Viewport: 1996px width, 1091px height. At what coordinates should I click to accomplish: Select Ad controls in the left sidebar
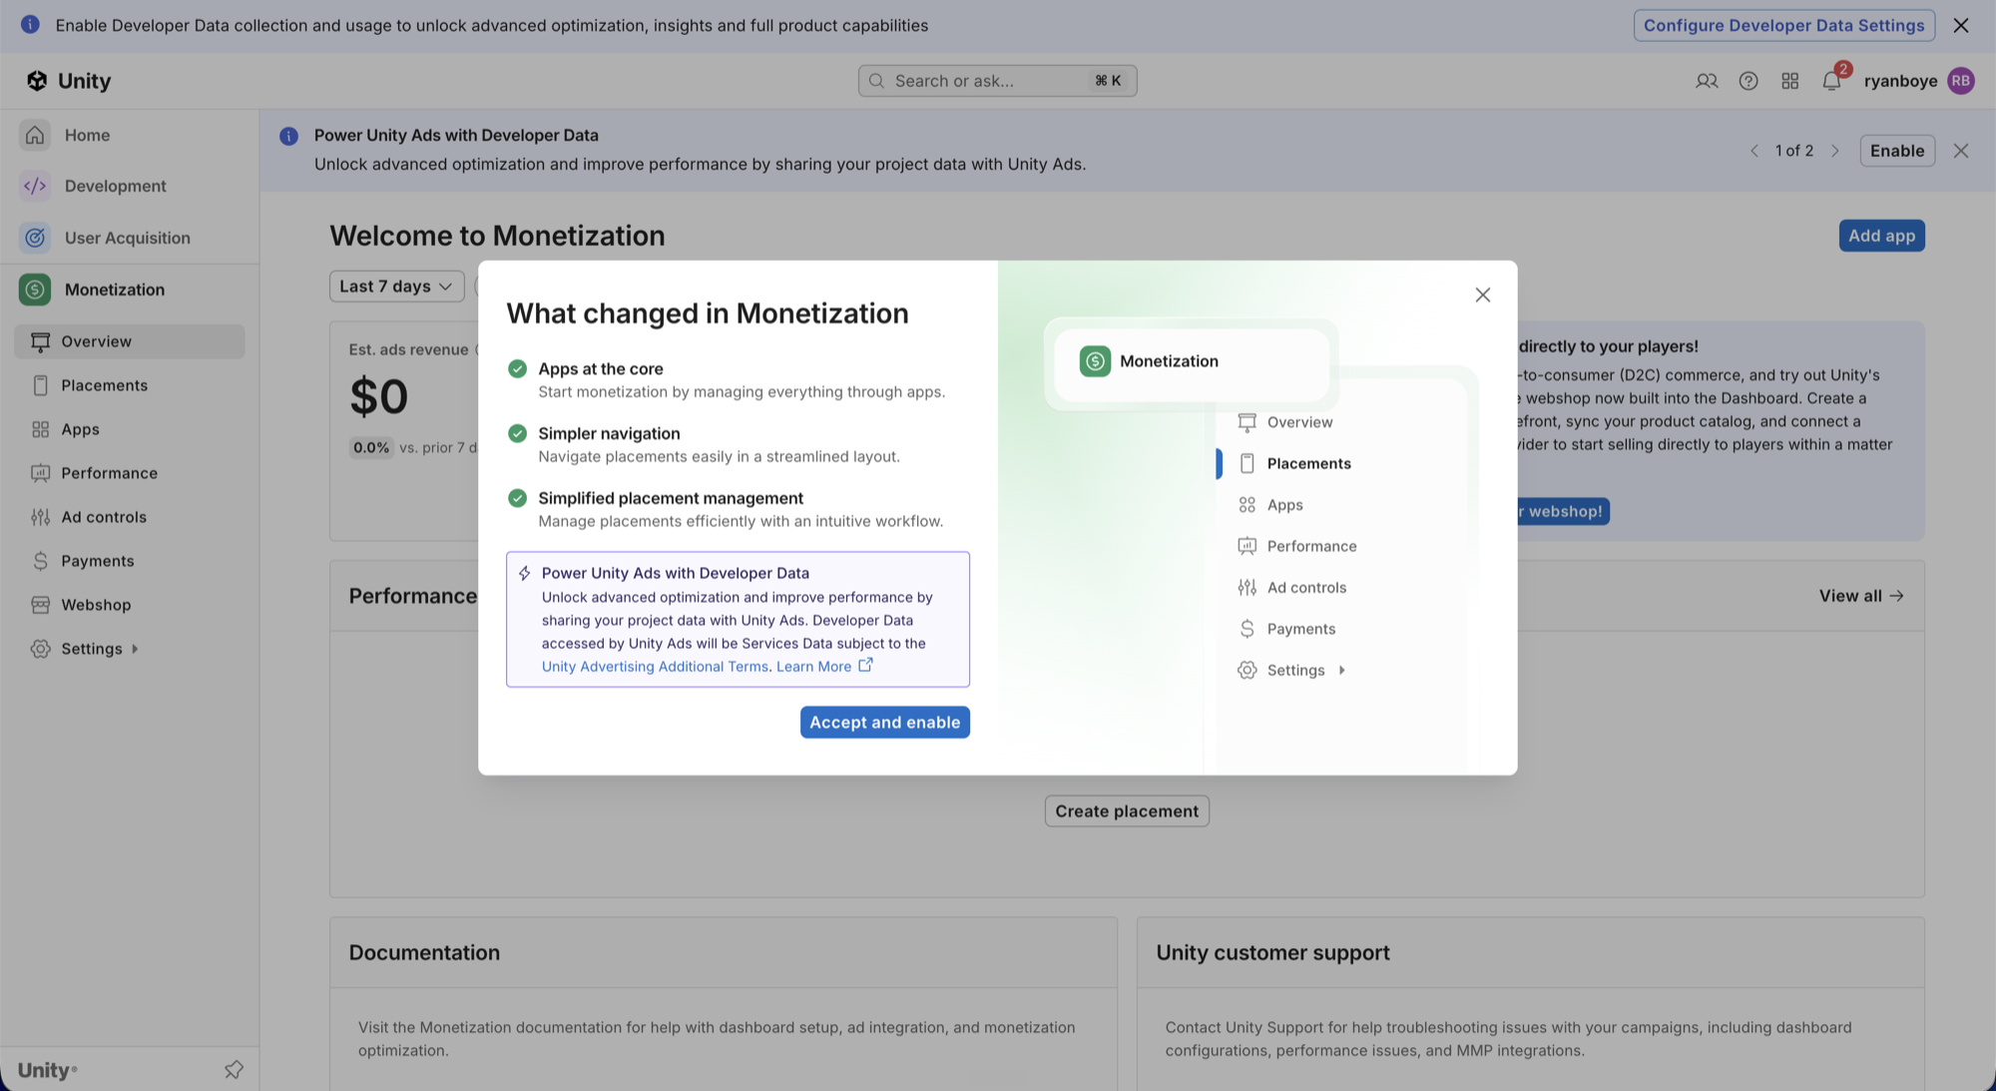pyautogui.click(x=129, y=517)
